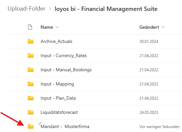182x132 pixels.
Task: Open Mandant - Musterfirma folder name
Action: [x=65, y=126]
